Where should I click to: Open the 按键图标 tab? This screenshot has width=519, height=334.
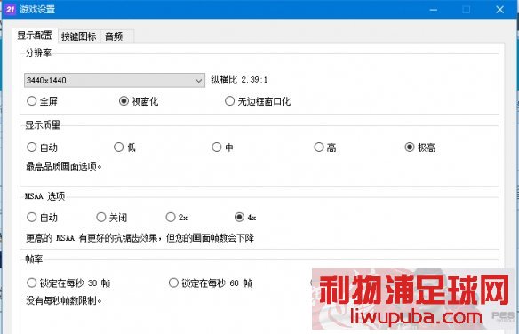tap(79, 36)
